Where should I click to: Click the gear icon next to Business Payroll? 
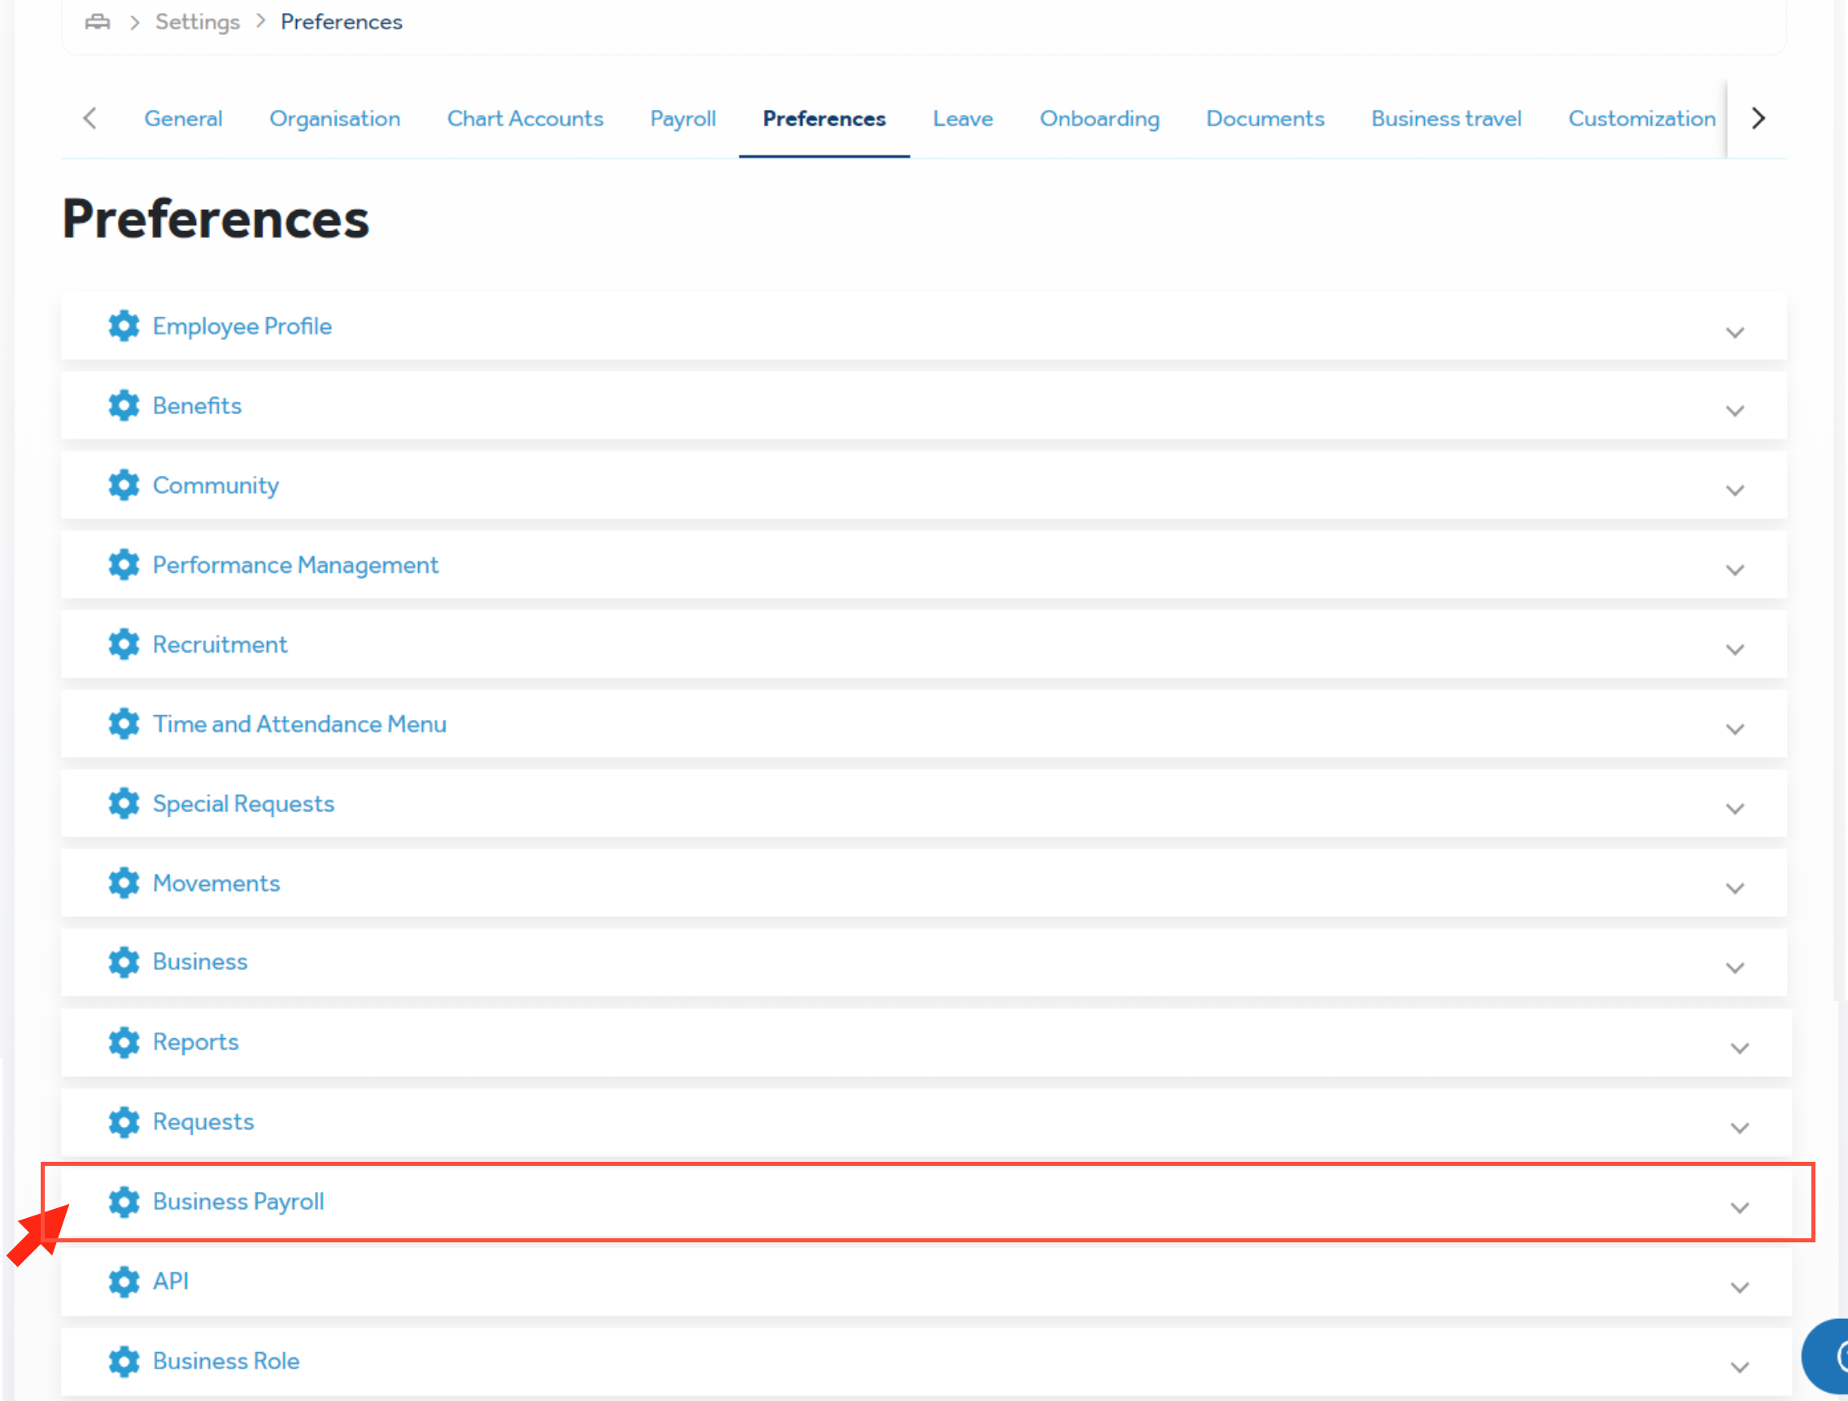[124, 1202]
